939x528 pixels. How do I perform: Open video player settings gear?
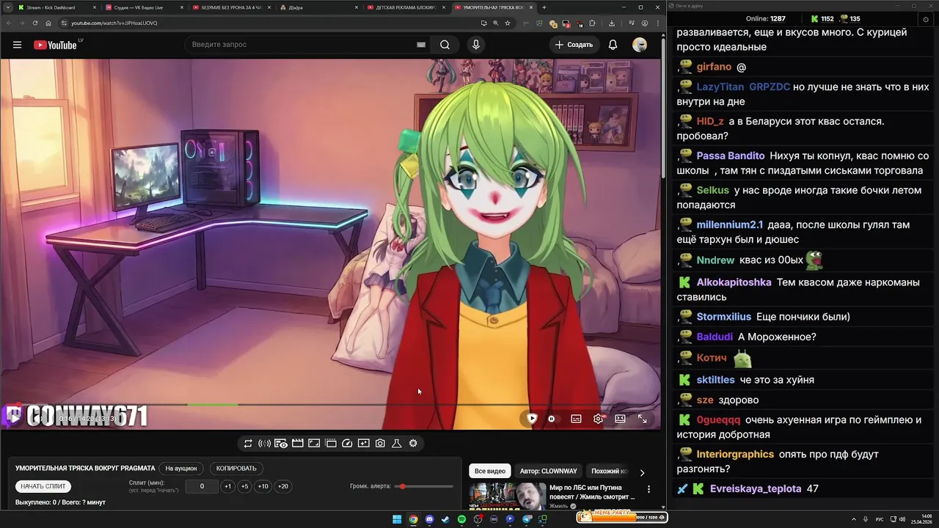598,419
